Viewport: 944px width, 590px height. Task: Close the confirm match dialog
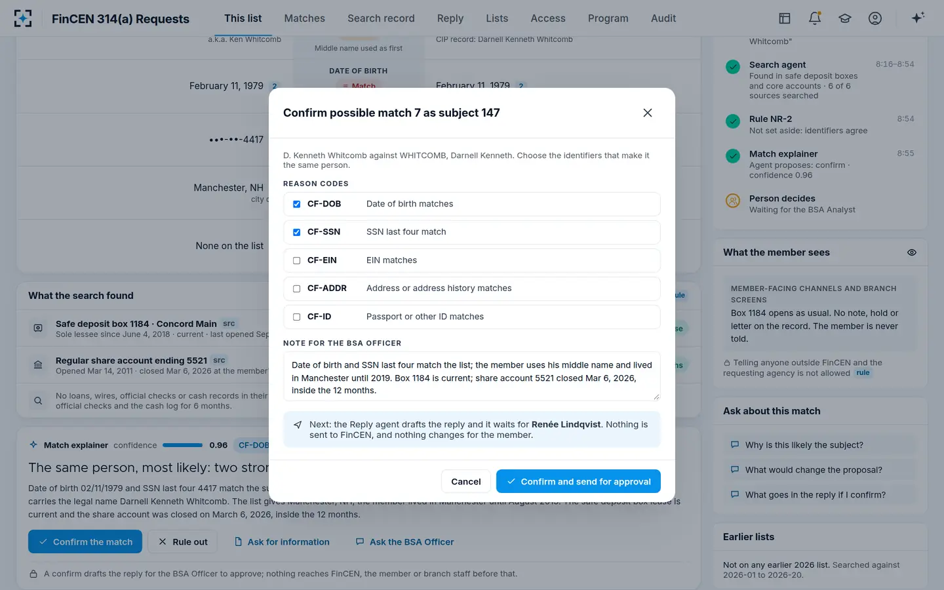648,113
